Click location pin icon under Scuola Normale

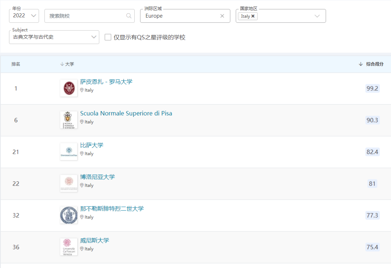click(82, 122)
